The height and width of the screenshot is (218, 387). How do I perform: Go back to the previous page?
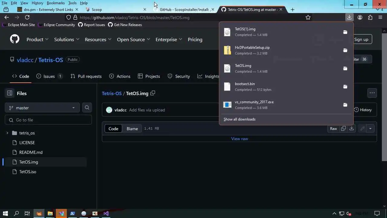tap(7, 18)
